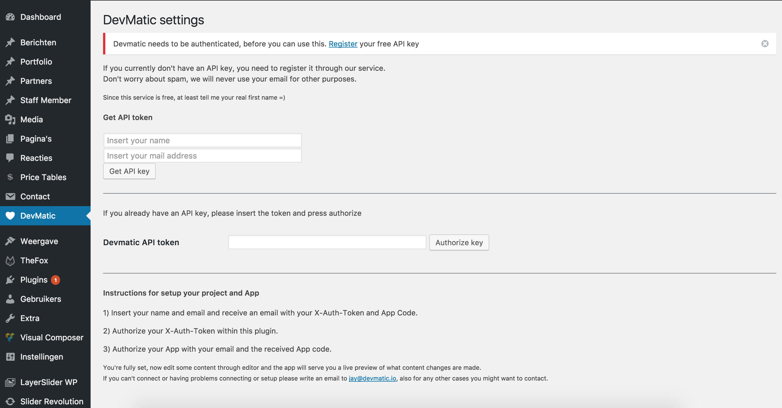Click the Slider Revolution refresh icon
The width and height of the screenshot is (782, 408).
(x=10, y=401)
